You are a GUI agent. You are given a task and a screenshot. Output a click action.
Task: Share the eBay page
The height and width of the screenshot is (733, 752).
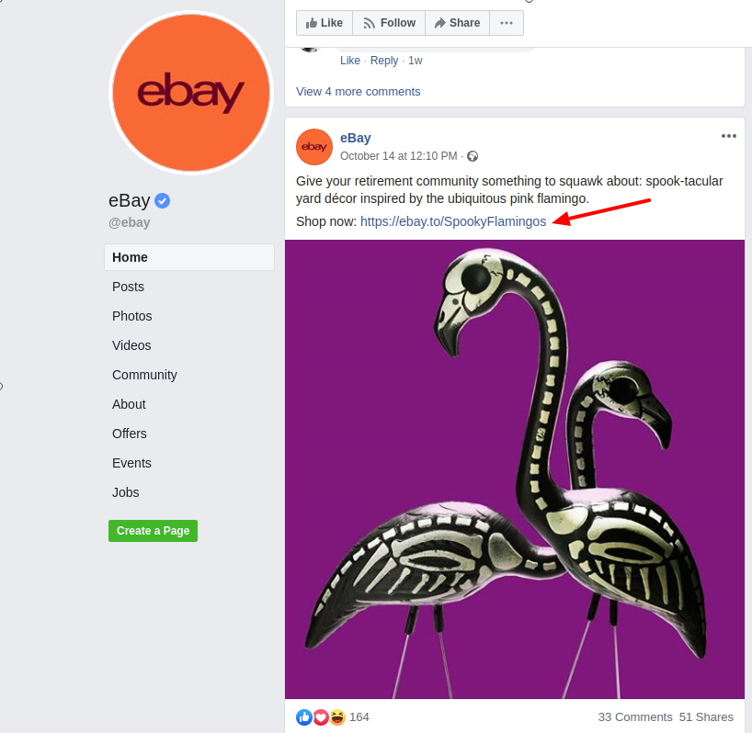tap(457, 23)
